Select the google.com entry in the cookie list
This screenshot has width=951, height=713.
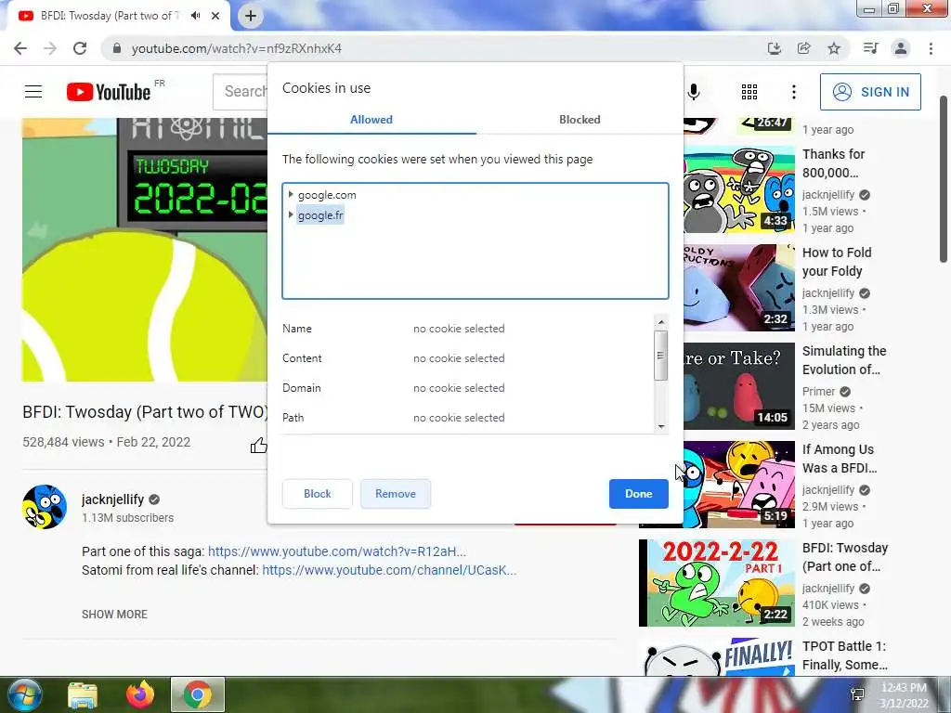327,195
